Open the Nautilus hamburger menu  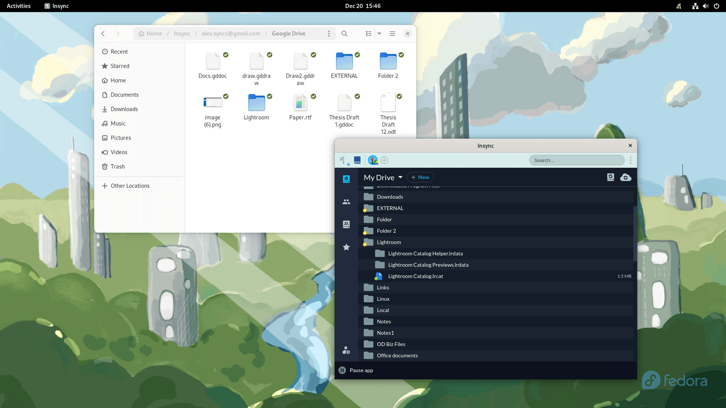(392, 33)
